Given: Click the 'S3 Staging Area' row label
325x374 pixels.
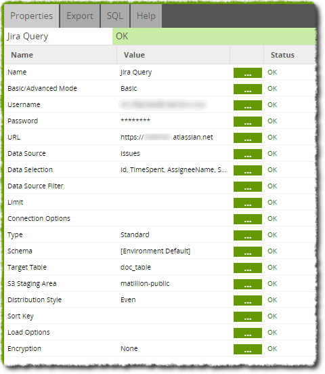Looking at the screenshot, I should click(x=32, y=283).
